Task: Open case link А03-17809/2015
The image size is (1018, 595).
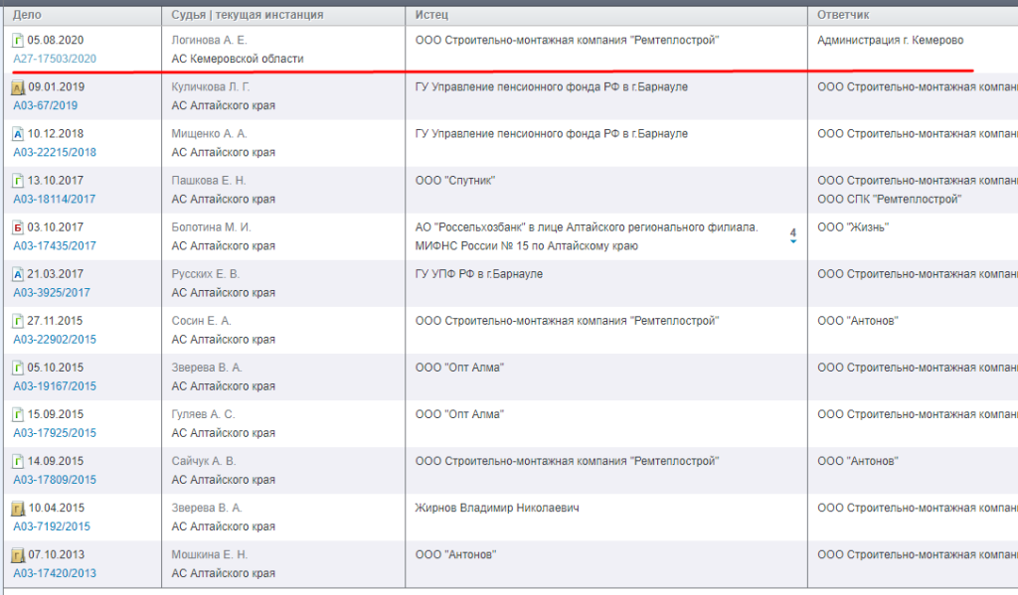Action: [x=55, y=479]
